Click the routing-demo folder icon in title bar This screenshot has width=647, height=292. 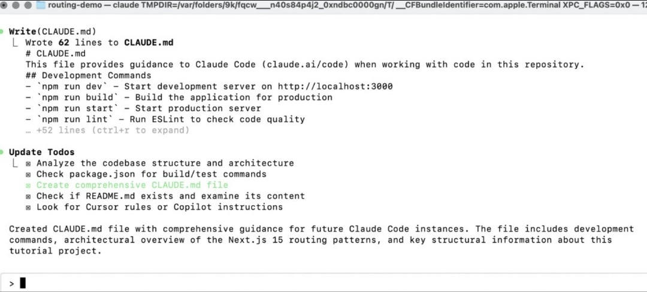point(41,5)
